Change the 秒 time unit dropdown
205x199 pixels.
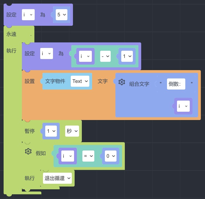(x=72, y=131)
